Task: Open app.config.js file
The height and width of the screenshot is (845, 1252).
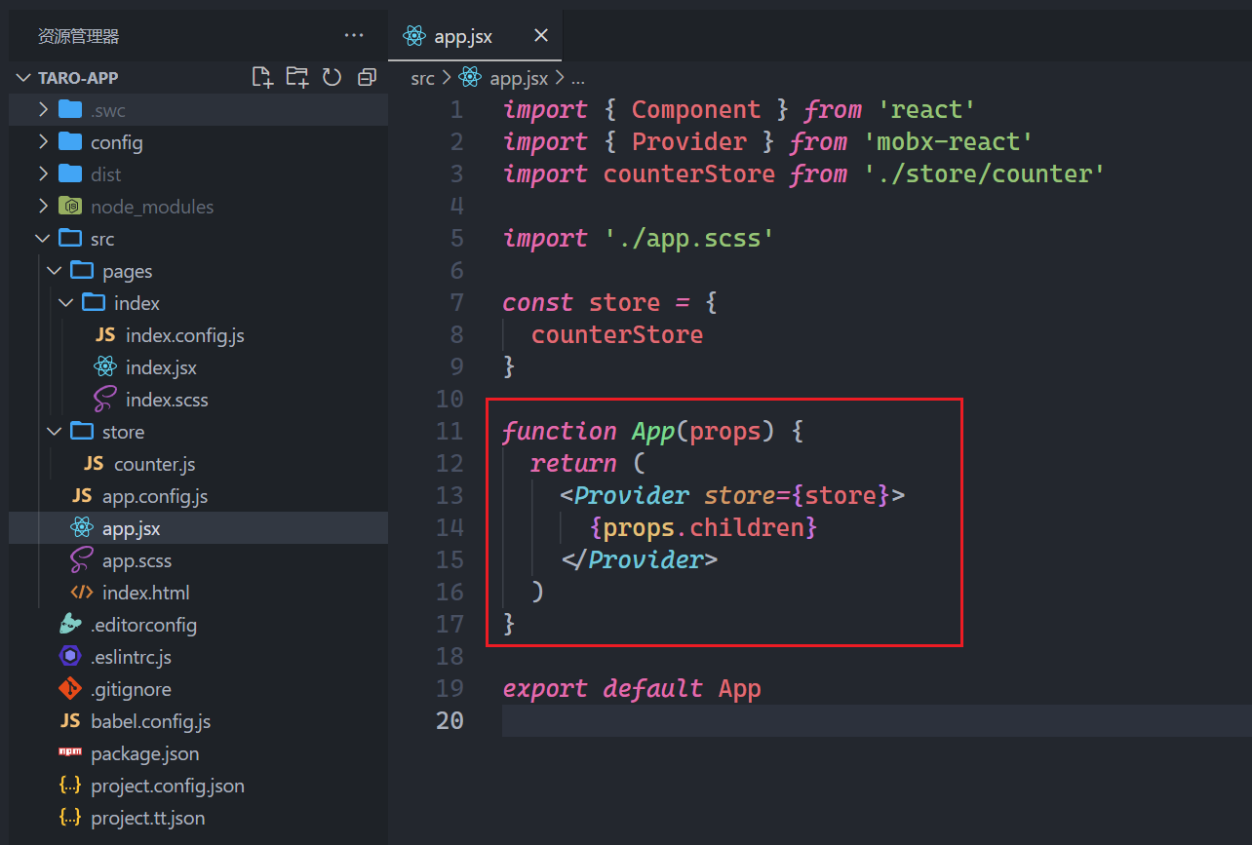Action: pos(155,496)
